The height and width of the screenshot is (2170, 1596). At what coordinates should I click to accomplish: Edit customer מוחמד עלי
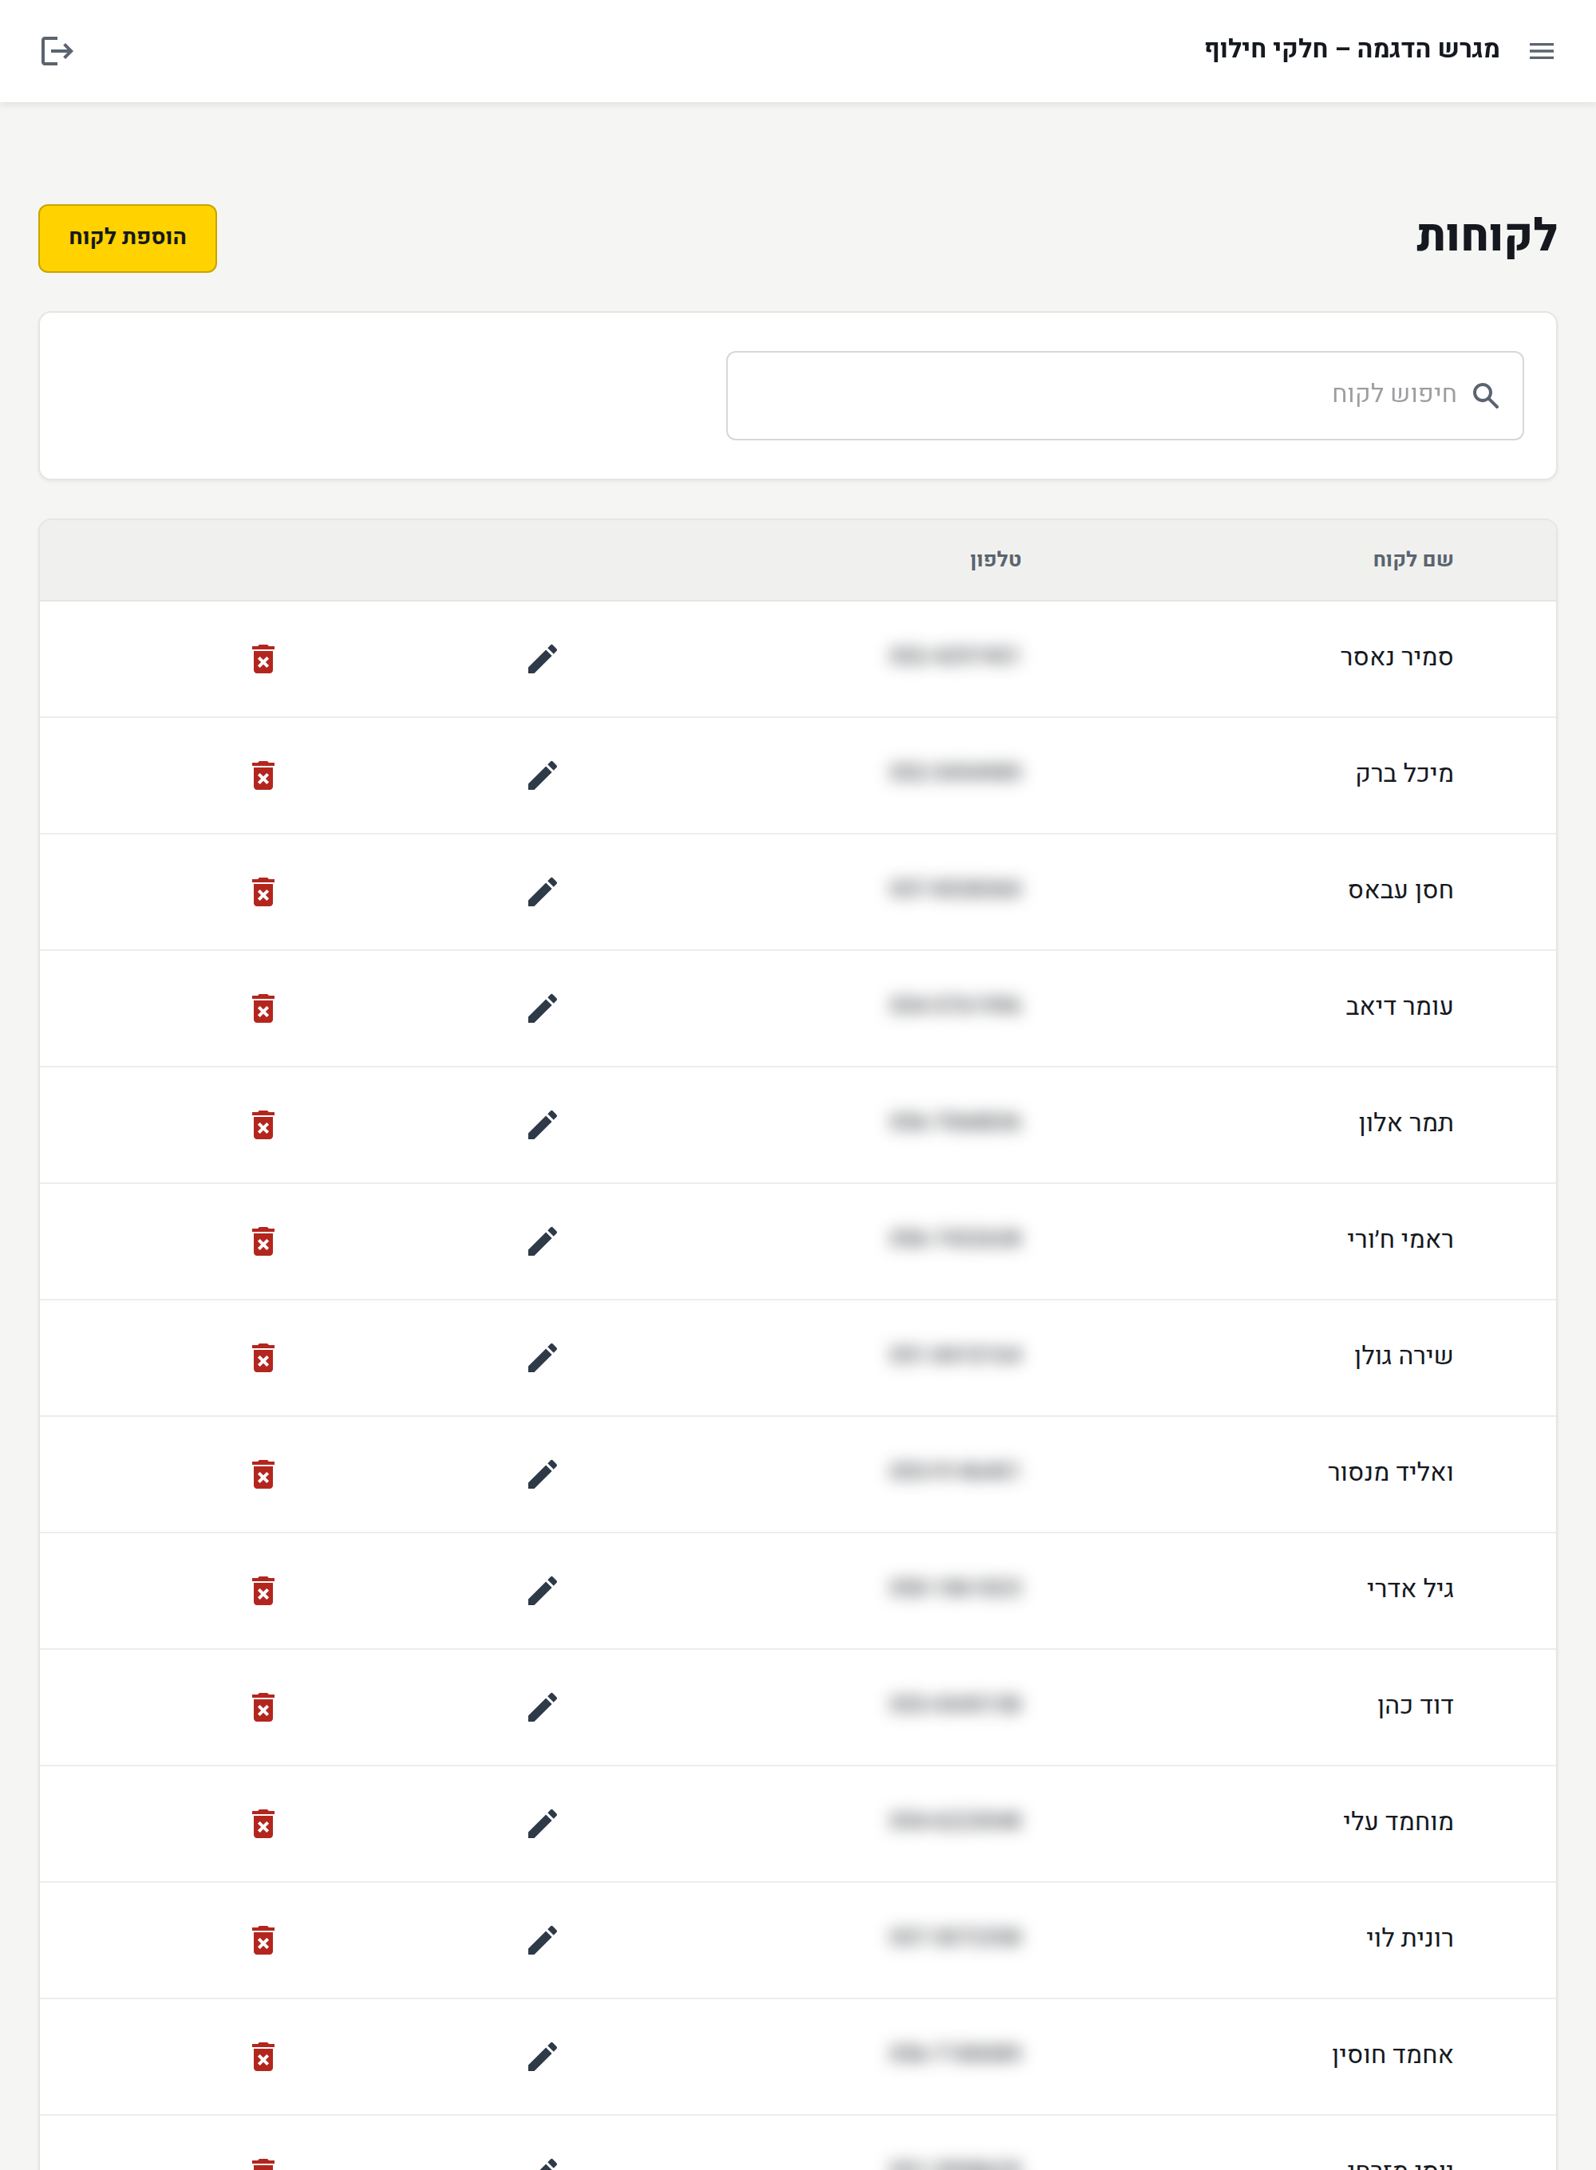542,1823
